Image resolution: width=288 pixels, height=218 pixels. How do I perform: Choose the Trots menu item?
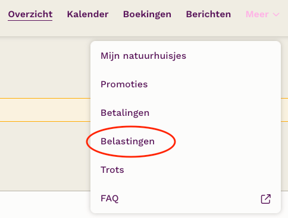(186, 170)
